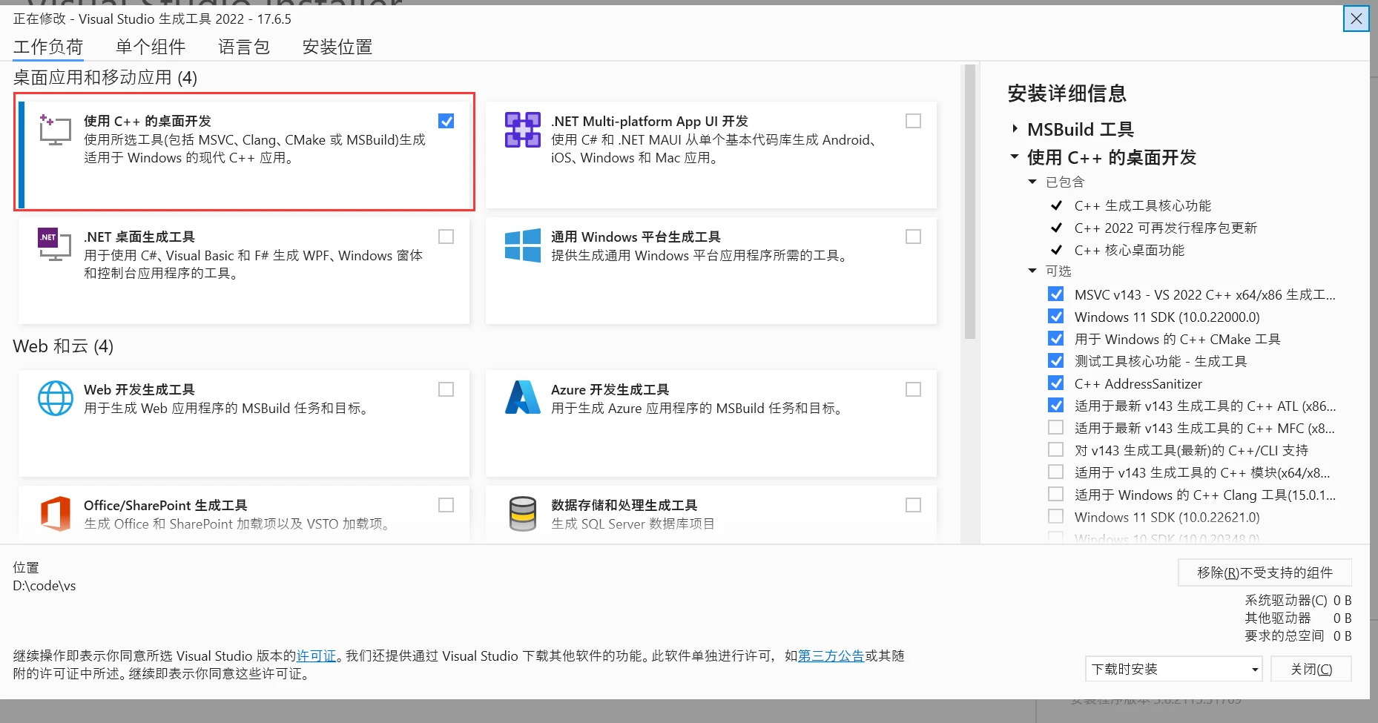Click the Azure 开发生成工具 icon
1378x723 pixels.
[x=523, y=397]
